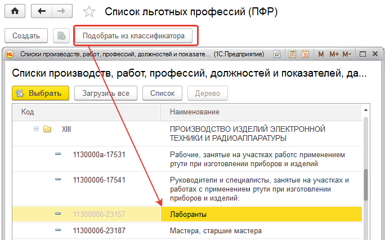Select item marker of row 1130000б-17541
Viewport: 385px width, 240px height.
point(58,179)
